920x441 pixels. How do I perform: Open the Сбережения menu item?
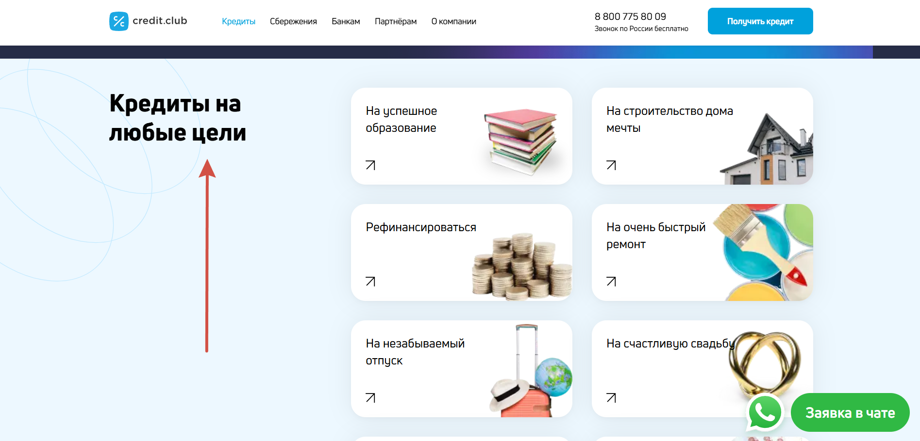point(293,21)
